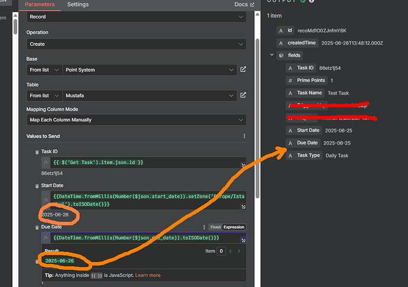Click the Daily Task value

(x=337, y=156)
